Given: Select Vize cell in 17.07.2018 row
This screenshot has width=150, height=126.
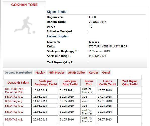Looking at the screenshot, I should point(89,97).
